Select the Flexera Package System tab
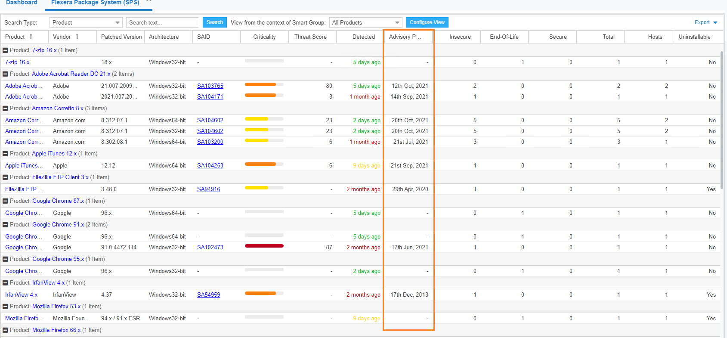The height and width of the screenshot is (338, 727). [95, 3]
